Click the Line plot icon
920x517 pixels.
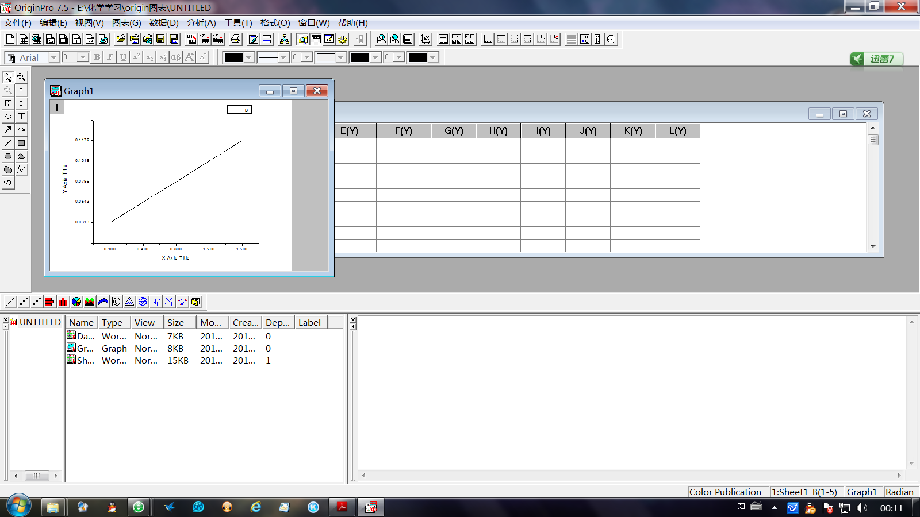(10, 302)
